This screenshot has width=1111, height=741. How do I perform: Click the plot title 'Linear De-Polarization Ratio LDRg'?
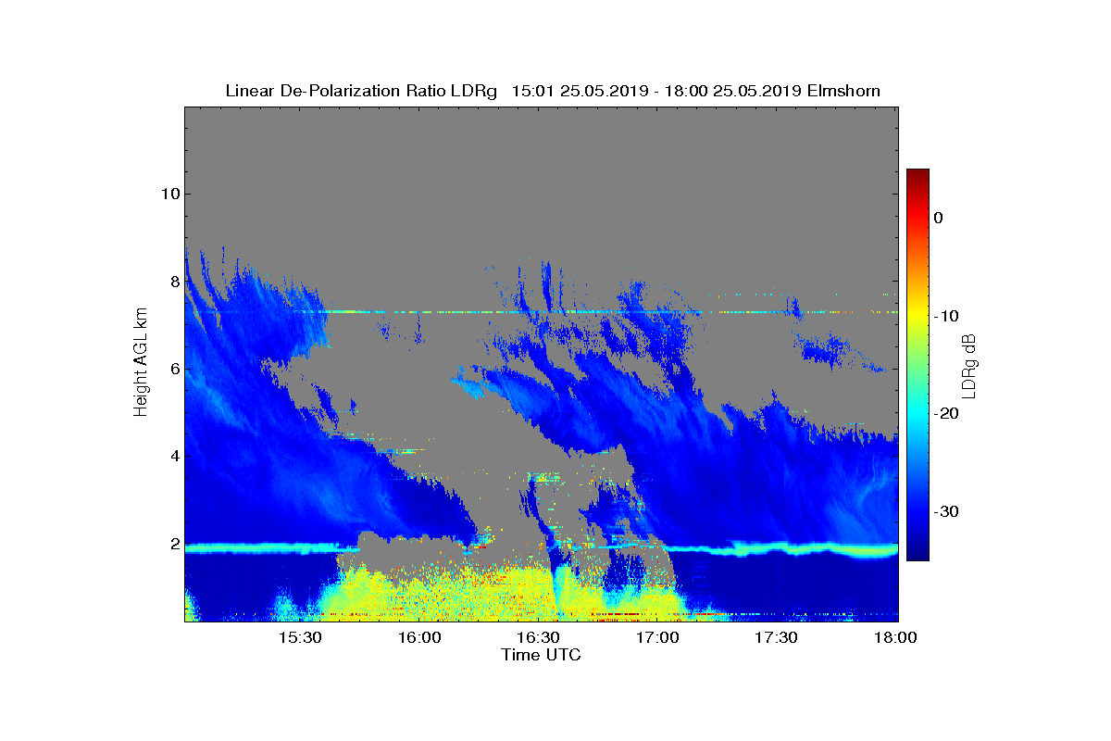tap(362, 91)
